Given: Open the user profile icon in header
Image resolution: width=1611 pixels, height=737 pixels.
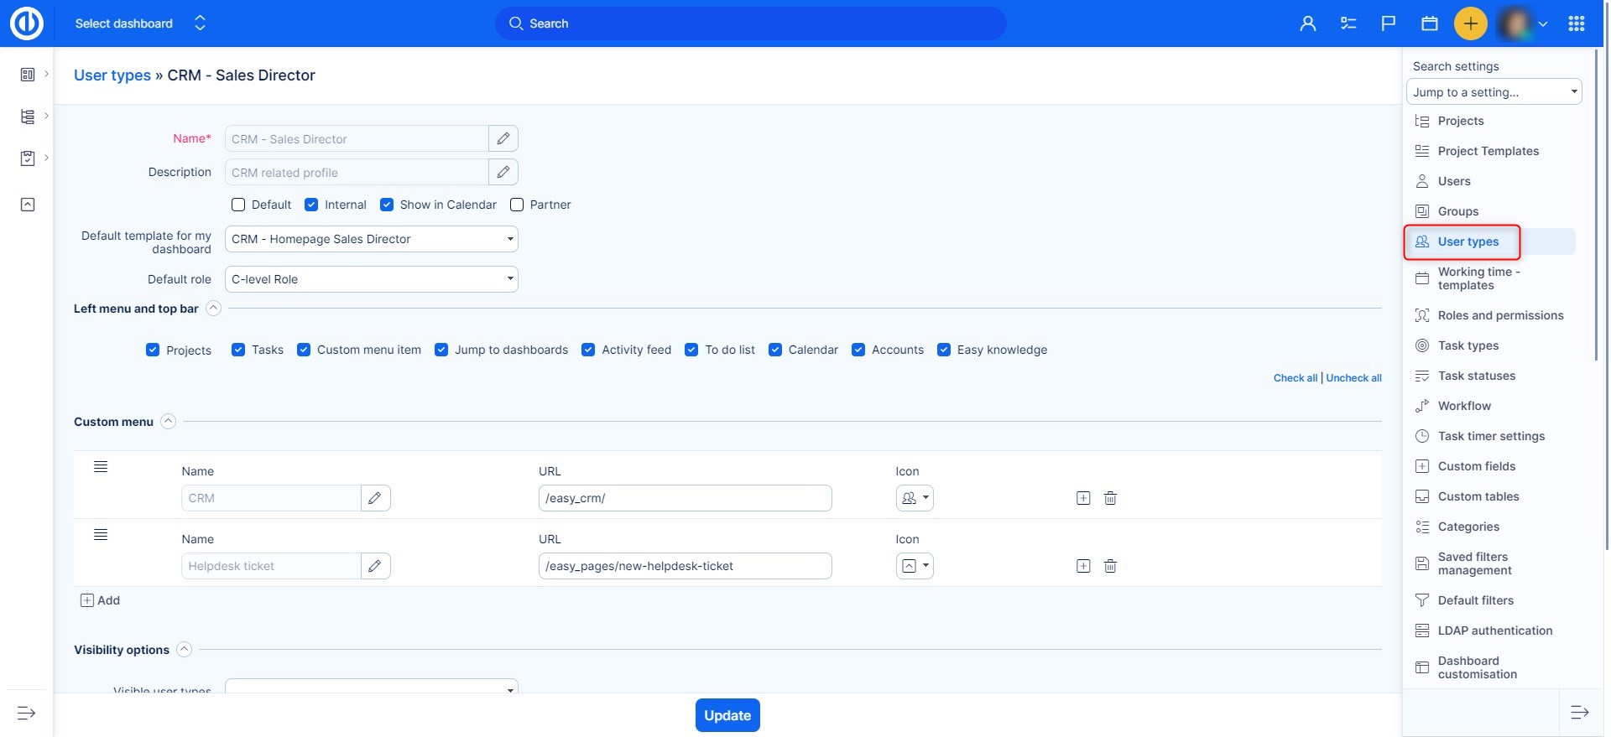Looking at the screenshot, I should point(1307,23).
